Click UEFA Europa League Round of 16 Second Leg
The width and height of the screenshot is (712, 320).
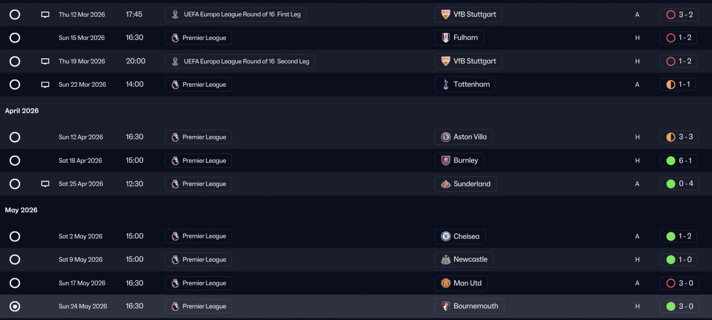click(x=240, y=61)
